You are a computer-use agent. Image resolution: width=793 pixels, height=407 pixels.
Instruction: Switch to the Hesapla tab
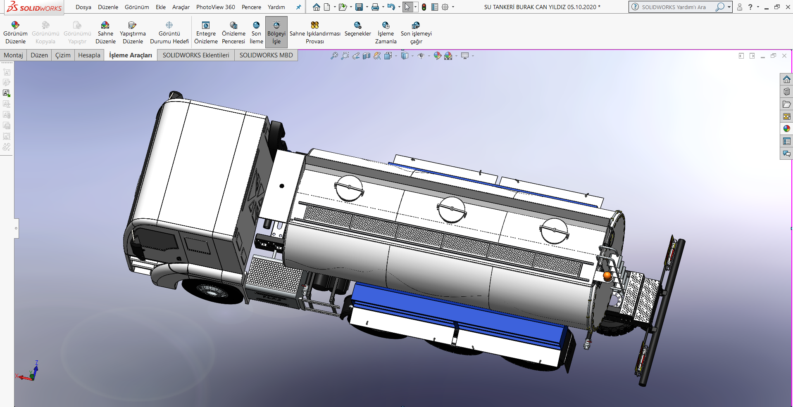pos(89,55)
